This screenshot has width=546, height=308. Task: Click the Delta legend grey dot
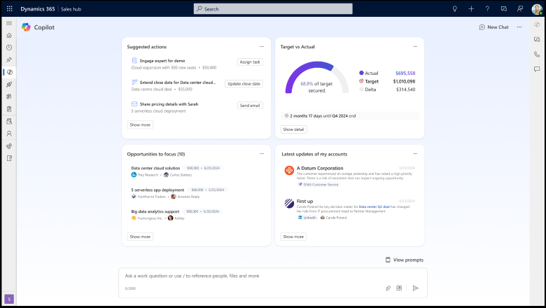click(x=361, y=90)
